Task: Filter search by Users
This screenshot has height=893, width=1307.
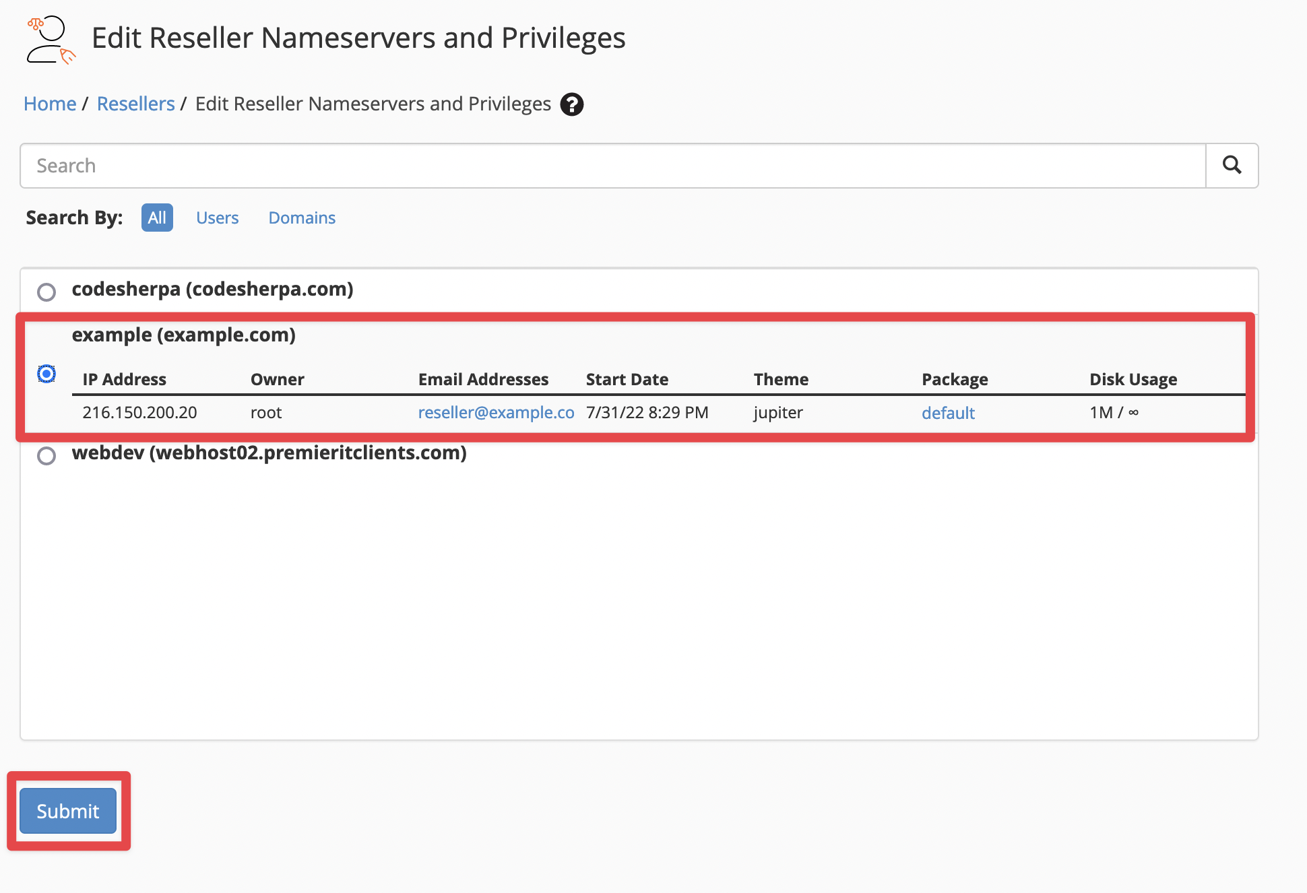Action: (218, 218)
